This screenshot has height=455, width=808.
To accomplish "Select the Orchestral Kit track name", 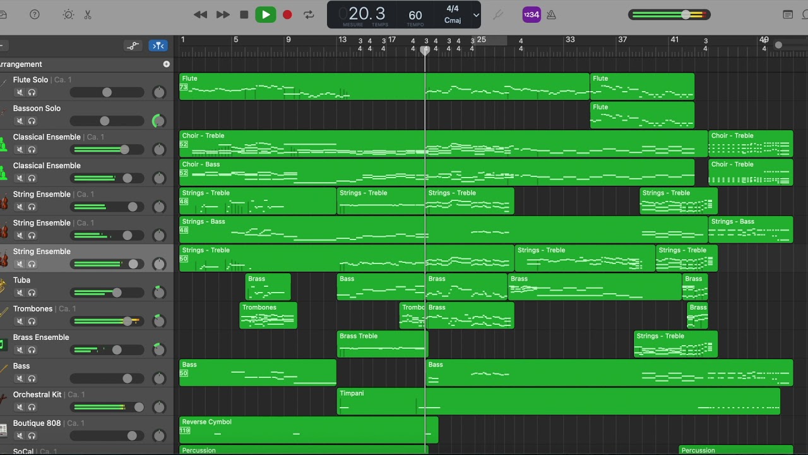I will click(x=37, y=394).
